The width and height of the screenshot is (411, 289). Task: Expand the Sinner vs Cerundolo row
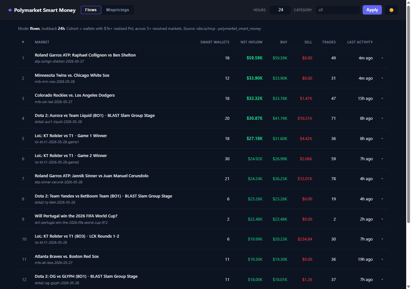click(x=382, y=179)
